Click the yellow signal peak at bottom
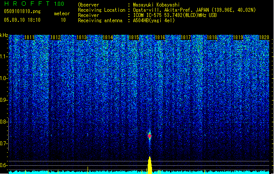This screenshot has height=174, width=274. tap(149, 165)
